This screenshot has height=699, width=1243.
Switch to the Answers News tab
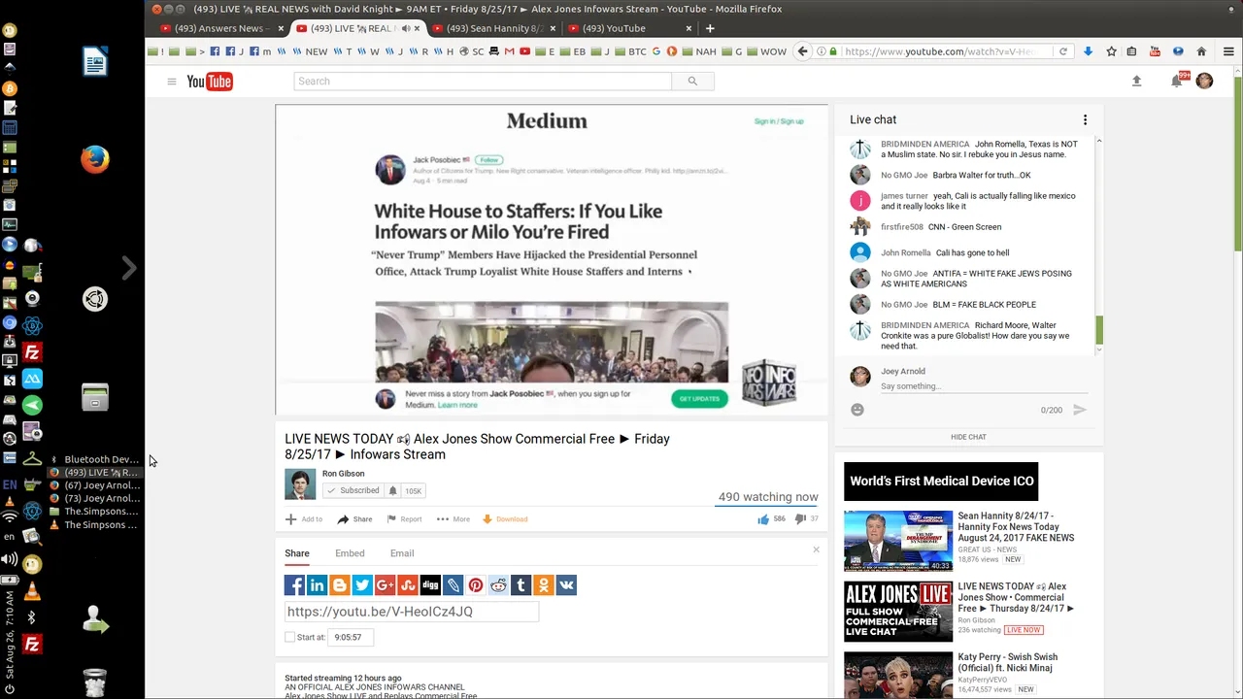click(222, 28)
